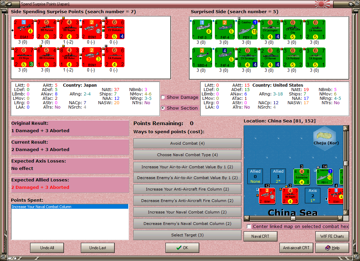Click the Avoid Combat (4) option
The image size is (360, 261).
[x=187, y=143]
